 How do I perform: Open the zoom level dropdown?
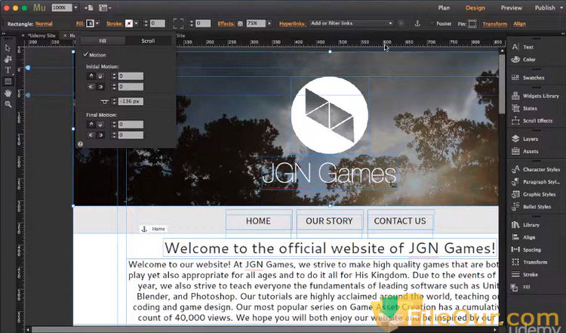point(75,8)
